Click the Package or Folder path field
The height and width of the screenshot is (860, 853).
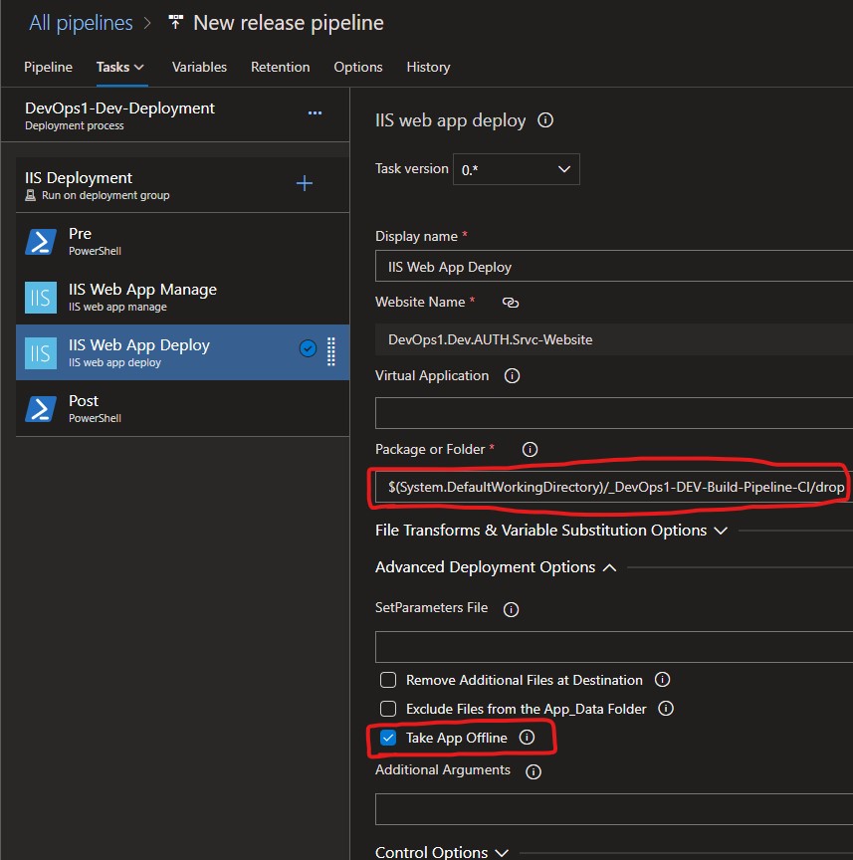614,487
